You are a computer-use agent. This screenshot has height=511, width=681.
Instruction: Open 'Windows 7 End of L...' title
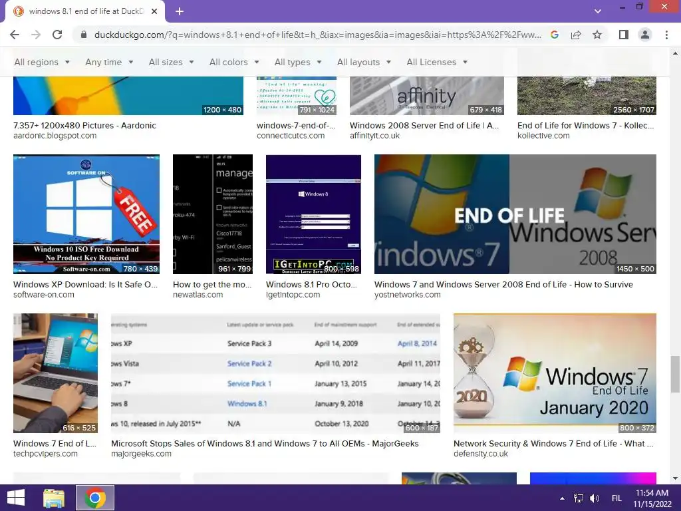[55, 444]
